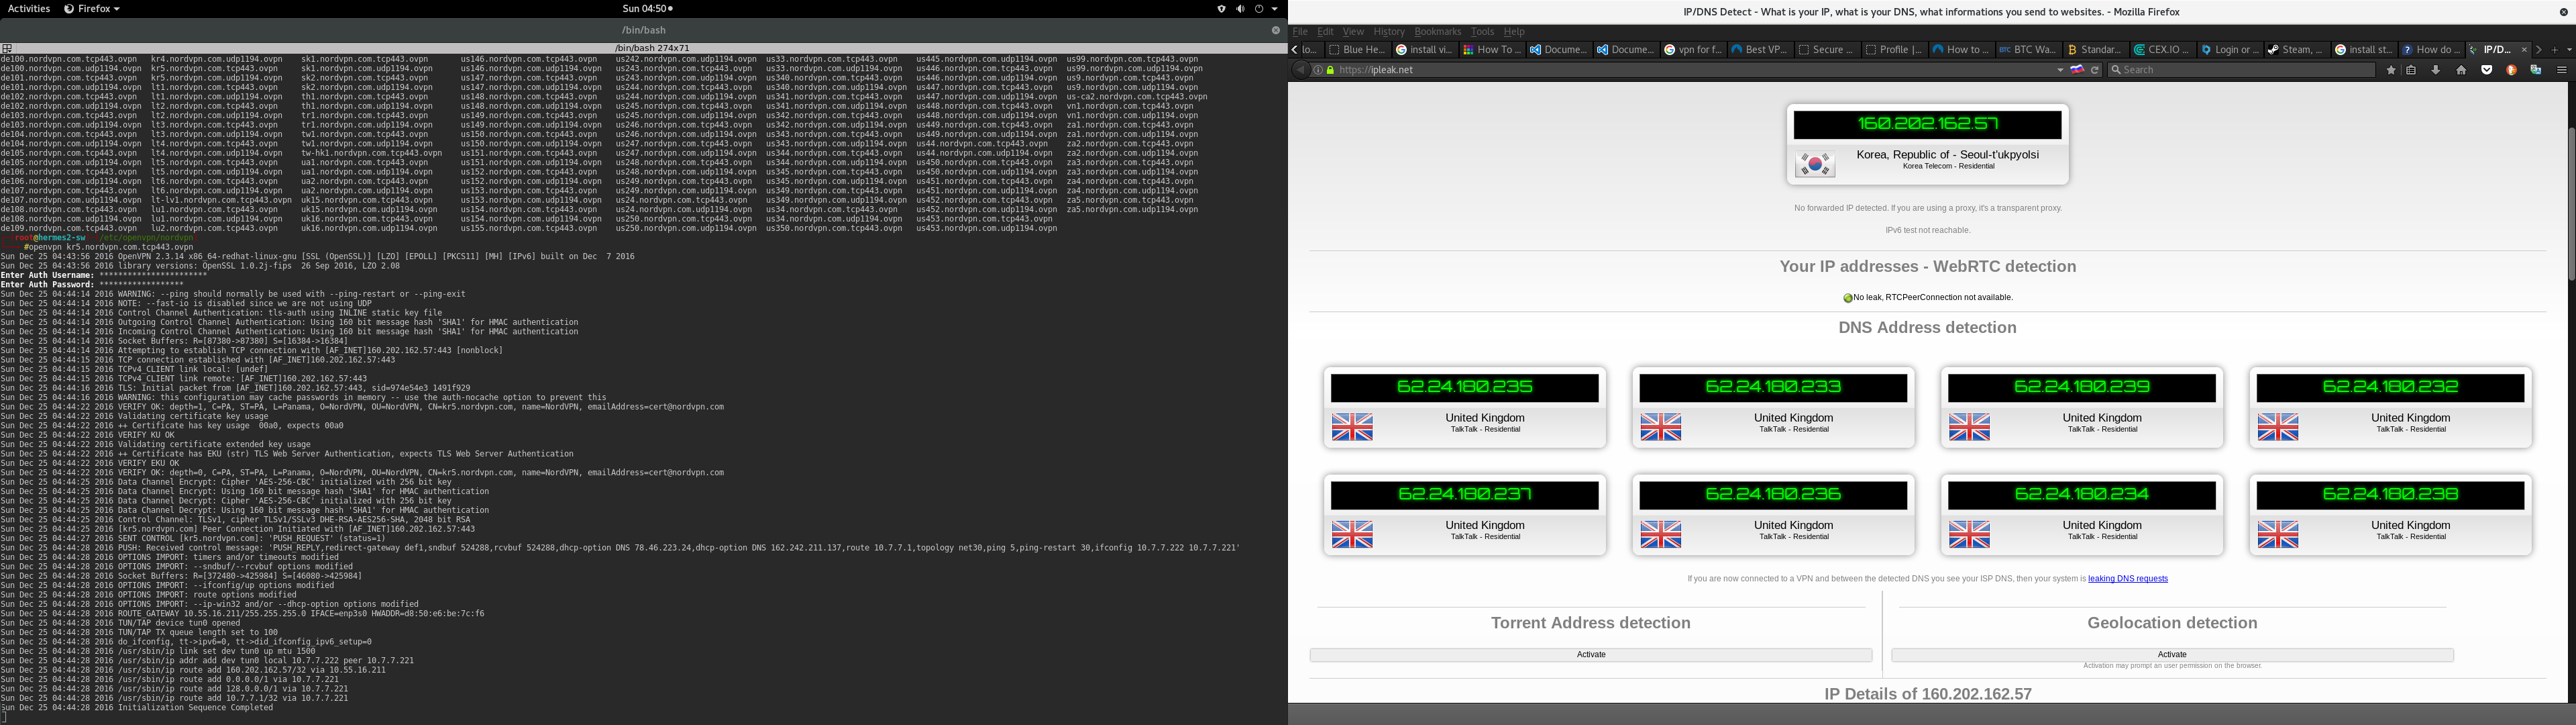The height and width of the screenshot is (725, 2576).
Task: Open the View menu
Action: 1353,32
